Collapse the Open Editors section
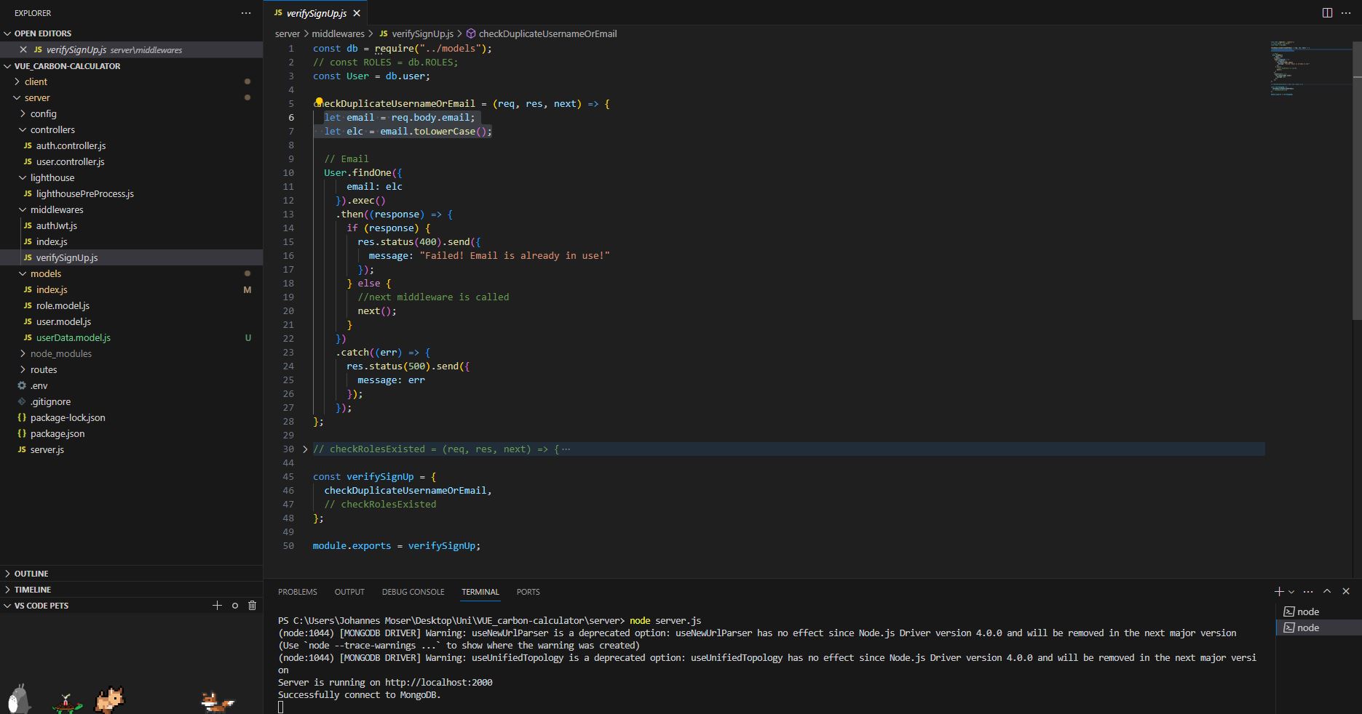The width and height of the screenshot is (1362, 714). [131, 33]
